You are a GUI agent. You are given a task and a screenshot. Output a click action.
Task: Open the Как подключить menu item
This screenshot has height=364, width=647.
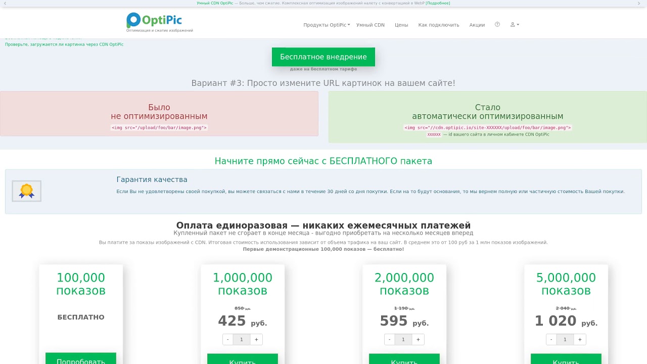(x=439, y=25)
